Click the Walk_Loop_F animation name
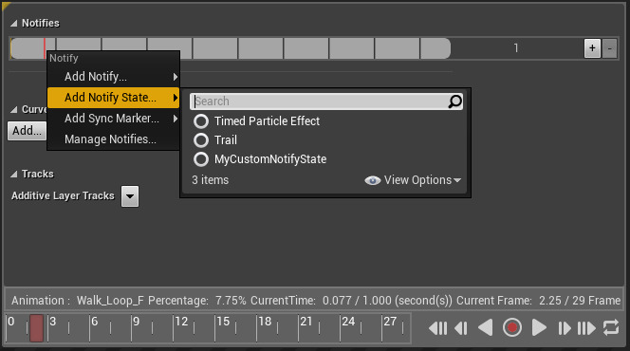 pos(110,301)
